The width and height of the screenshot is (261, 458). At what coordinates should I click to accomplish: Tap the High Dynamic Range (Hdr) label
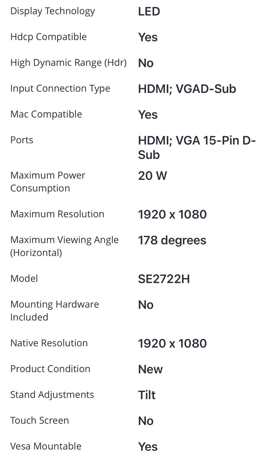click(x=68, y=63)
